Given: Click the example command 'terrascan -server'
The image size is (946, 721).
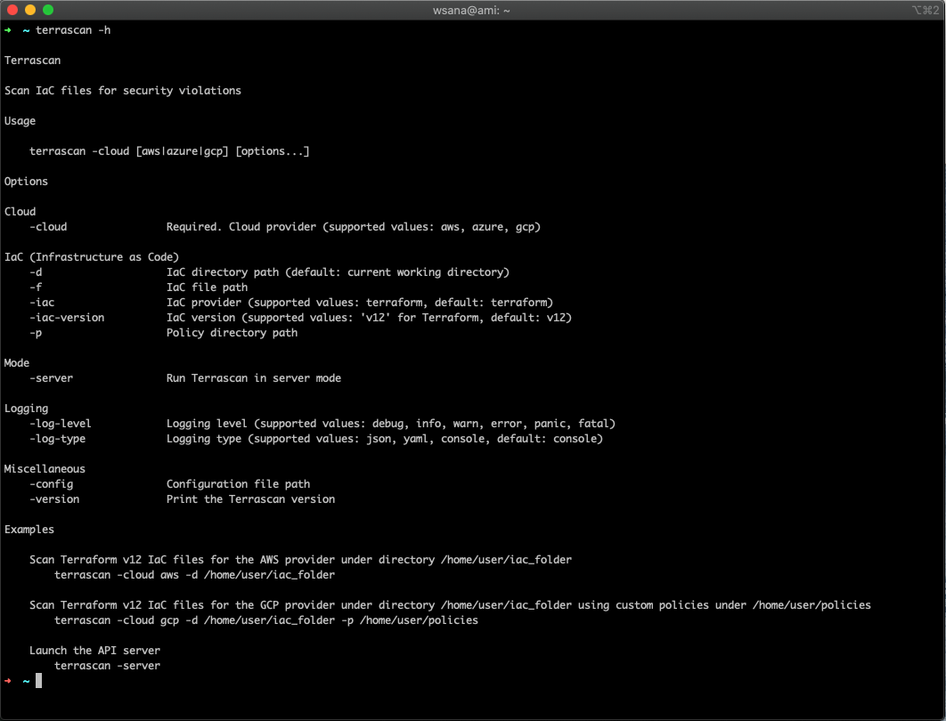Looking at the screenshot, I should pyautogui.click(x=108, y=666).
